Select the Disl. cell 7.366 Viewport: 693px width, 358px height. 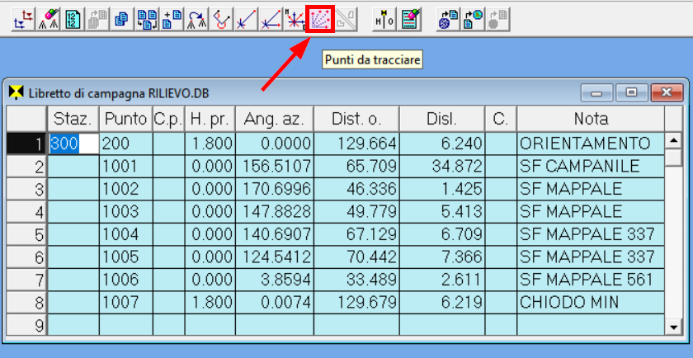pyautogui.click(x=442, y=257)
